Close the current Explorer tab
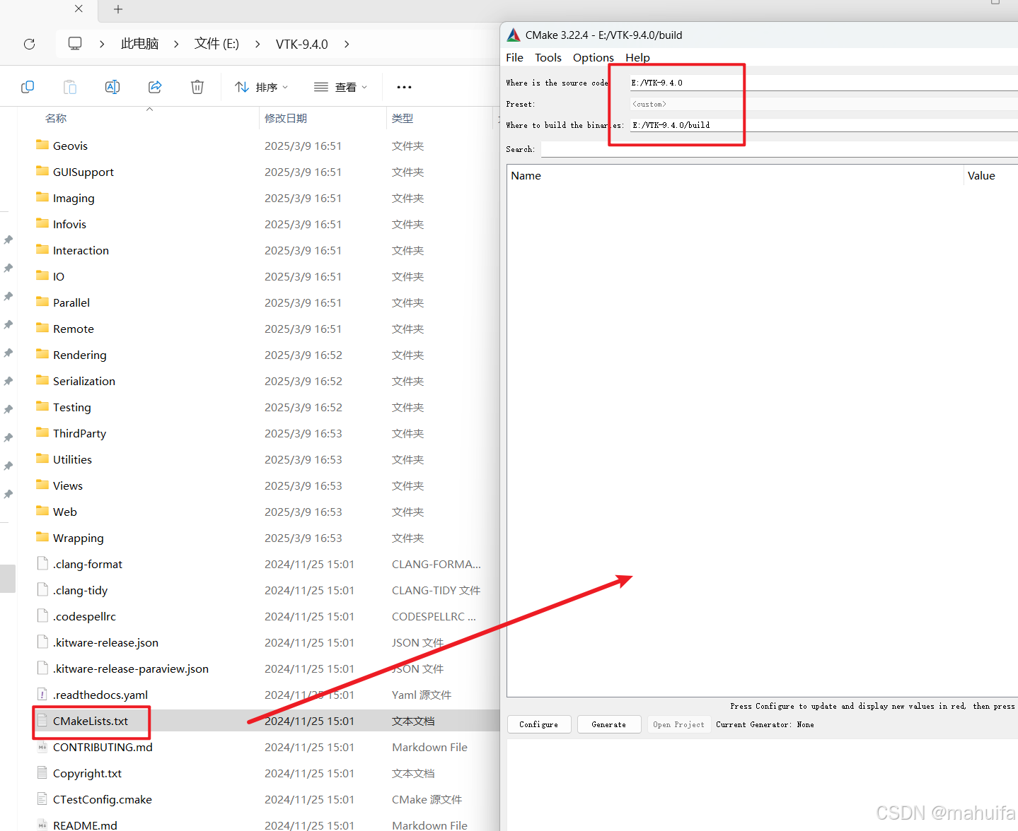The width and height of the screenshot is (1018, 831). pyautogui.click(x=79, y=8)
